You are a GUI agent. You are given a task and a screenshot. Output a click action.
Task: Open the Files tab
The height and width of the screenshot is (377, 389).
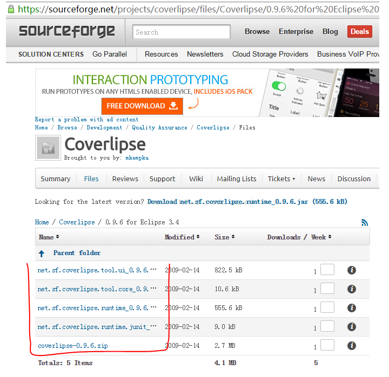(x=91, y=179)
